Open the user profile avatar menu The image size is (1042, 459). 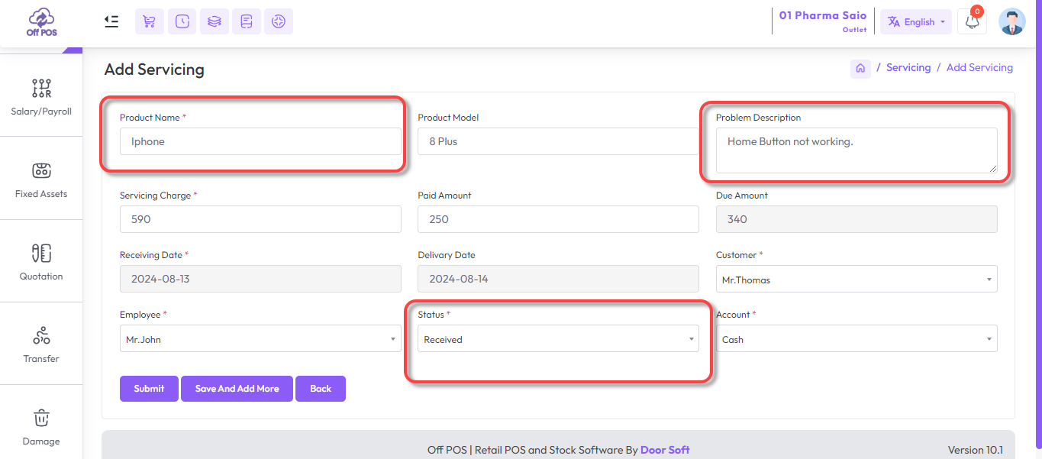(1012, 21)
